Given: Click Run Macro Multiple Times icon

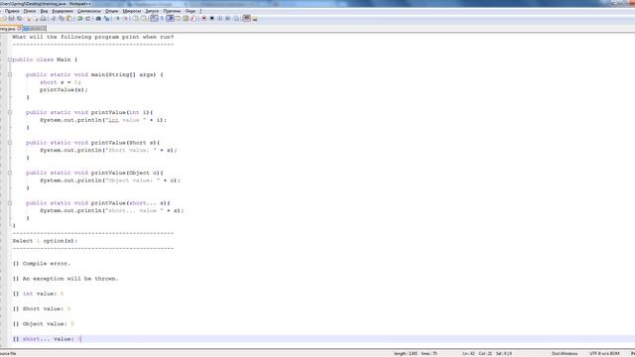Looking at the screenshot, I should (x=227, y=19).
